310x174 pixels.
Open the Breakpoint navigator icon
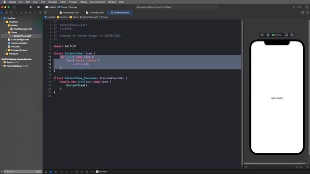[35, 13]
